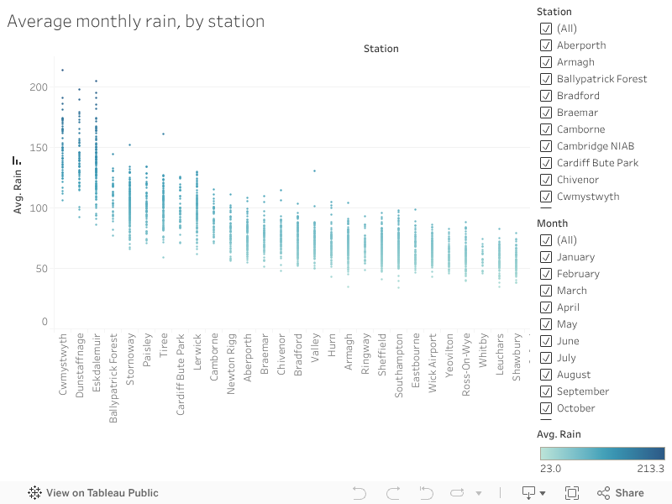Uncheck the Chivenor station
This screenshot has width=672, height=504.
[545, 180]
